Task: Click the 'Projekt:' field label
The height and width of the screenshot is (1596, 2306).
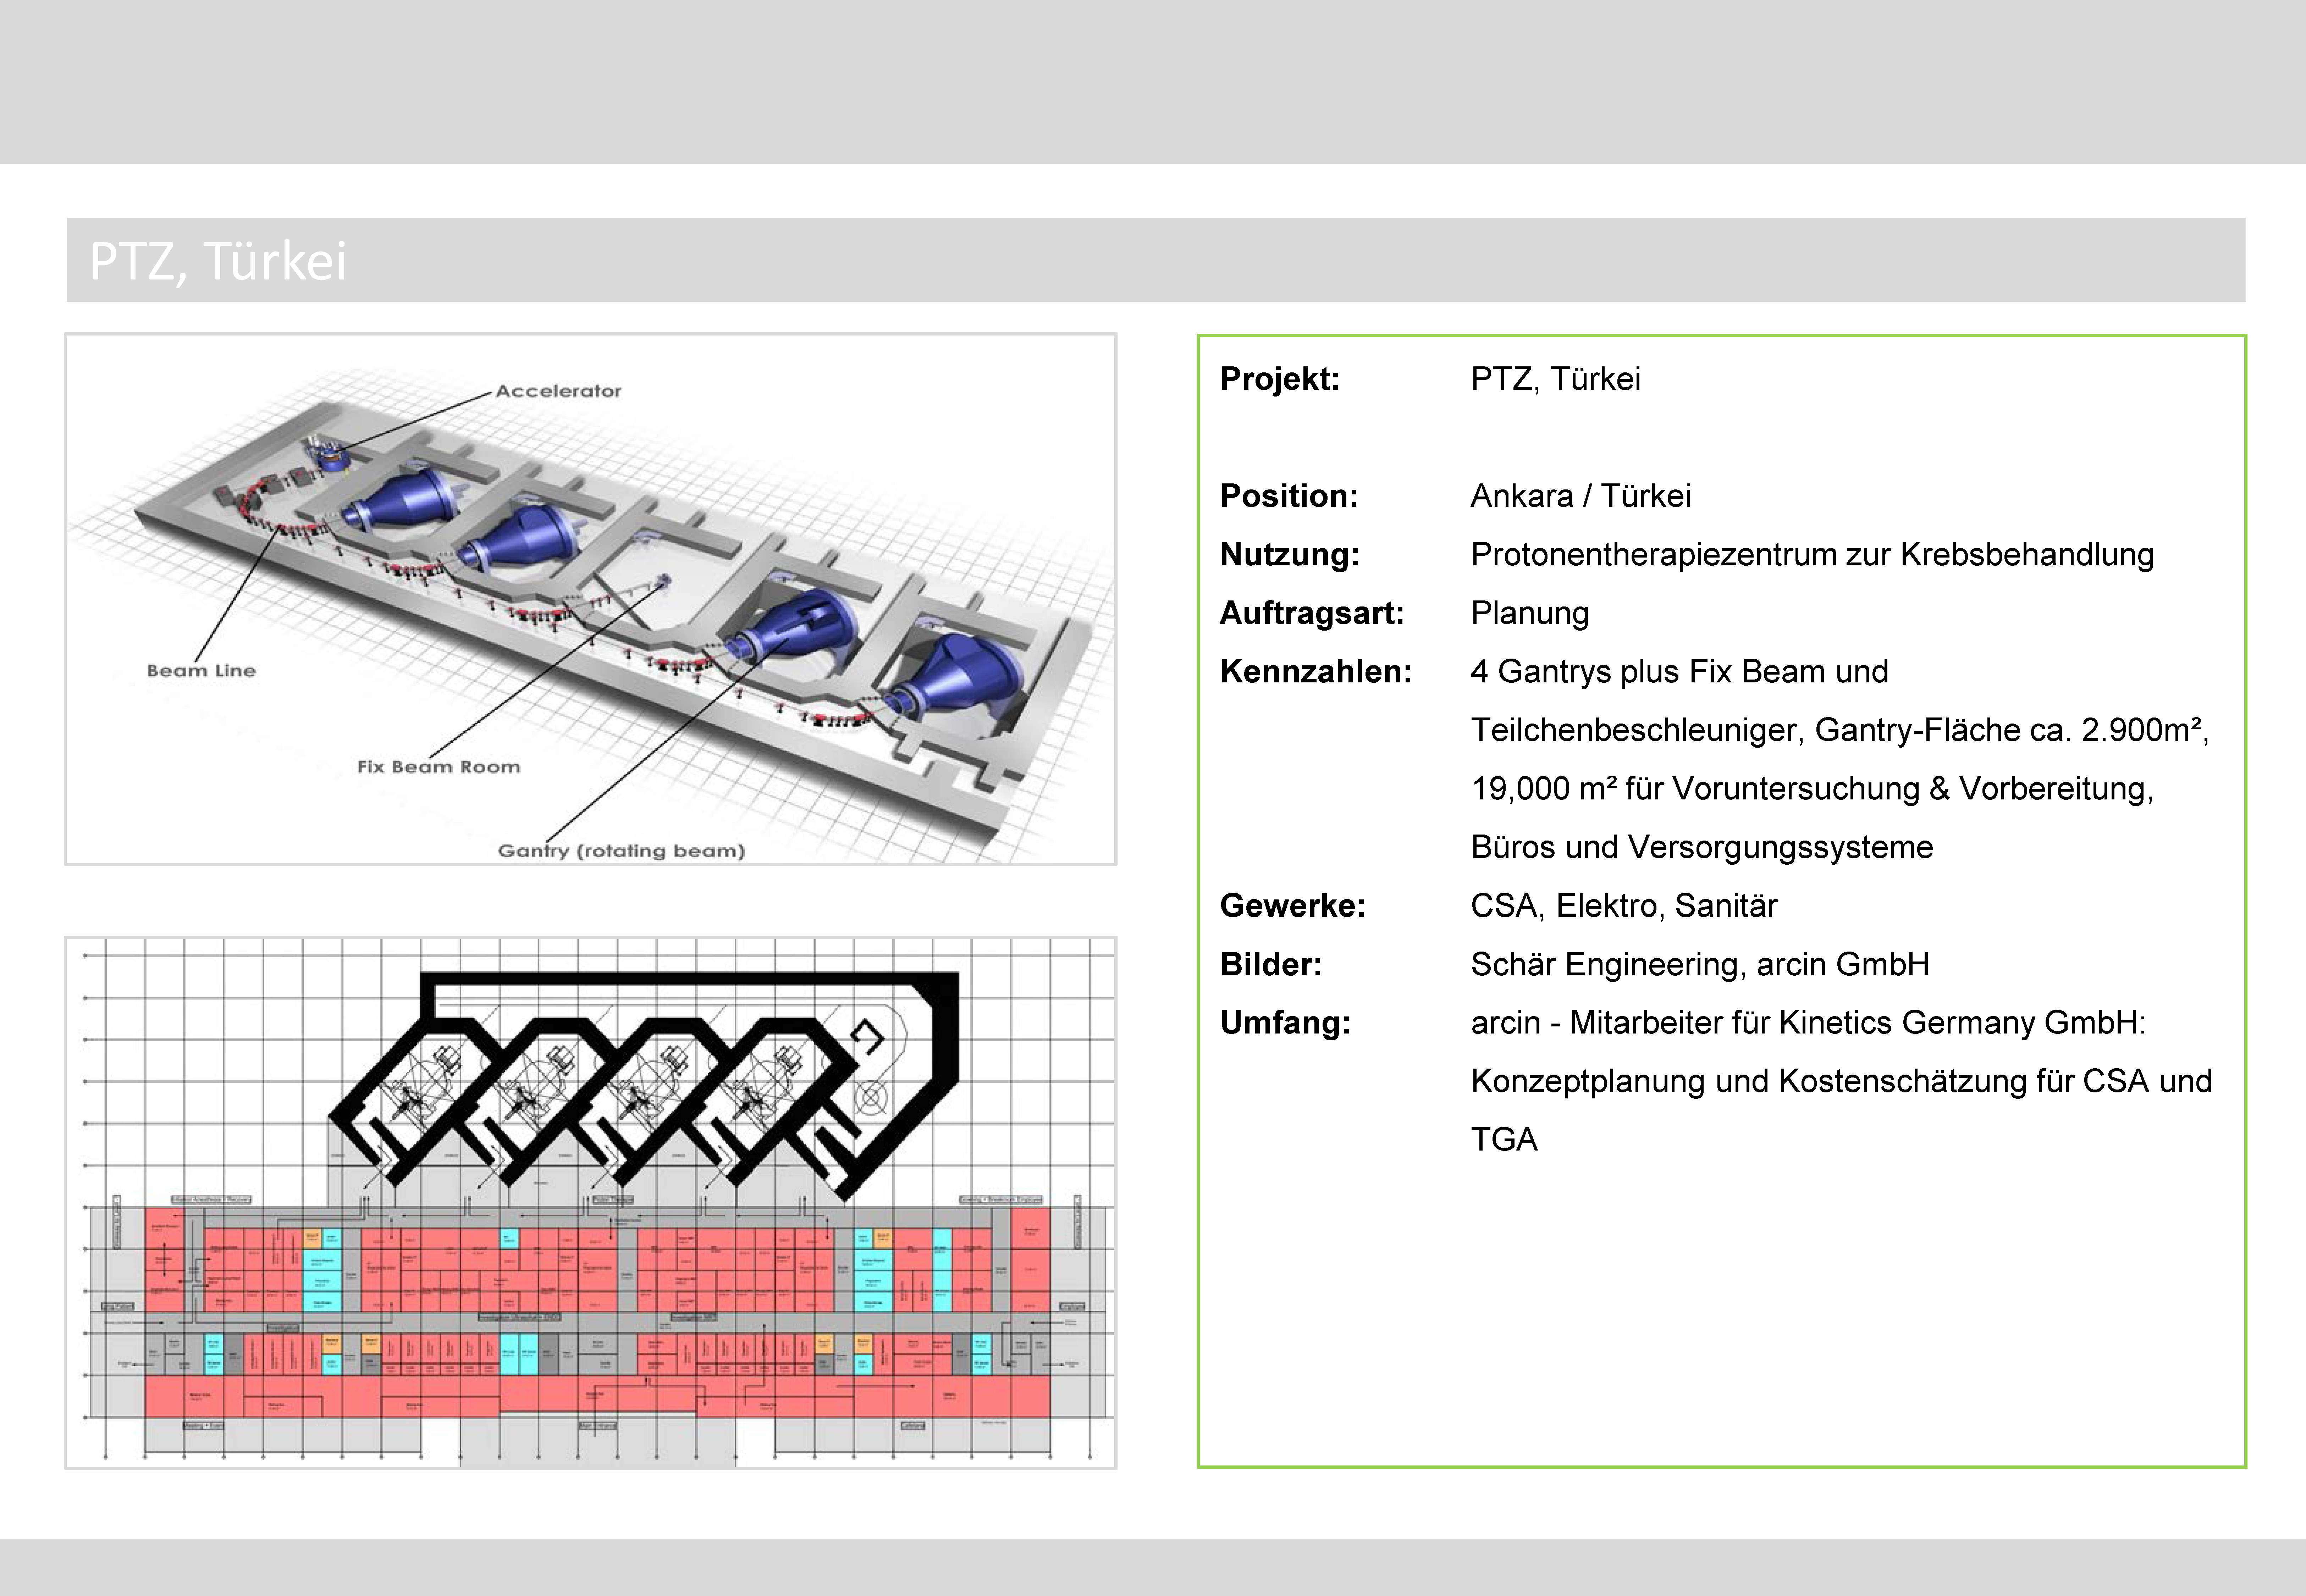Action: coord(1280,379)
